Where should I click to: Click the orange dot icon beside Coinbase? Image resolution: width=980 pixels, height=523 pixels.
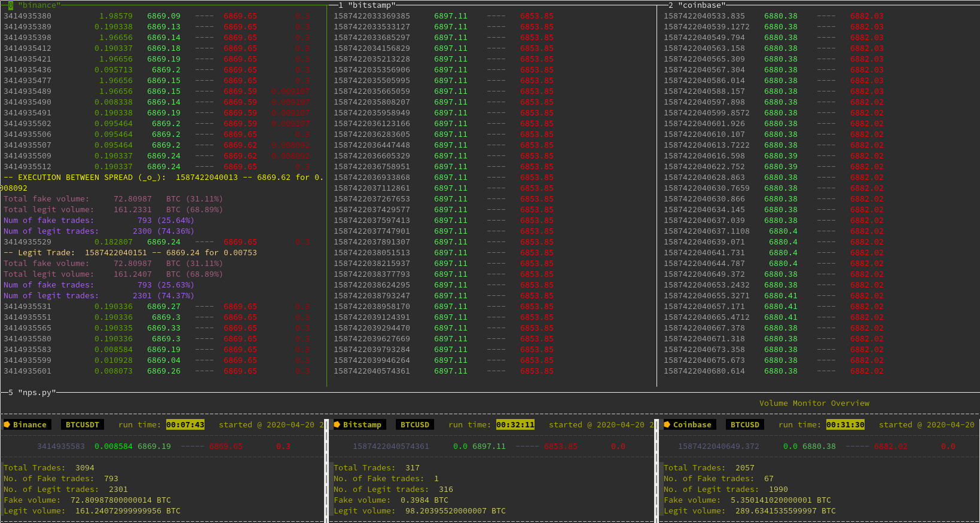(x=667, y=425)
